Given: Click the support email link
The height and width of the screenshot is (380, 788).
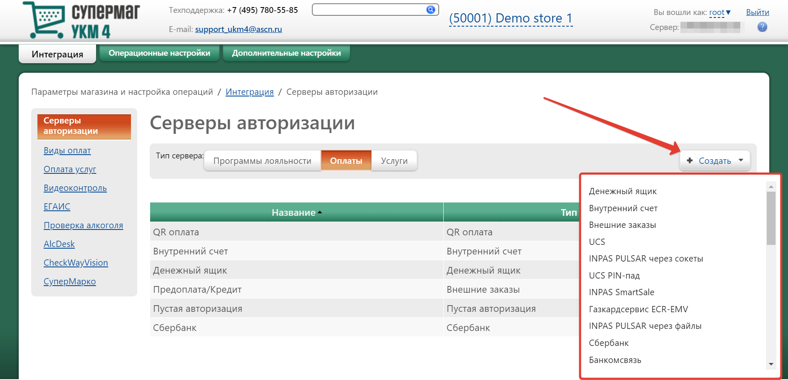Looking at the screenshot, I should (238, 29).
